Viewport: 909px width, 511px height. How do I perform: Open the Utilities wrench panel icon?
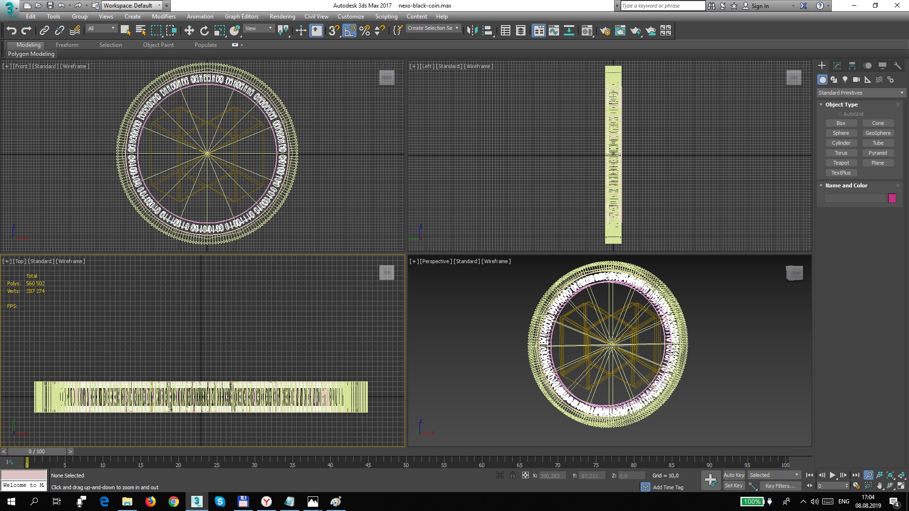click(897, 66)
